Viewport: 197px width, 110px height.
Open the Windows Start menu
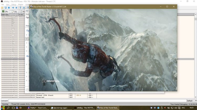(3, 108)
